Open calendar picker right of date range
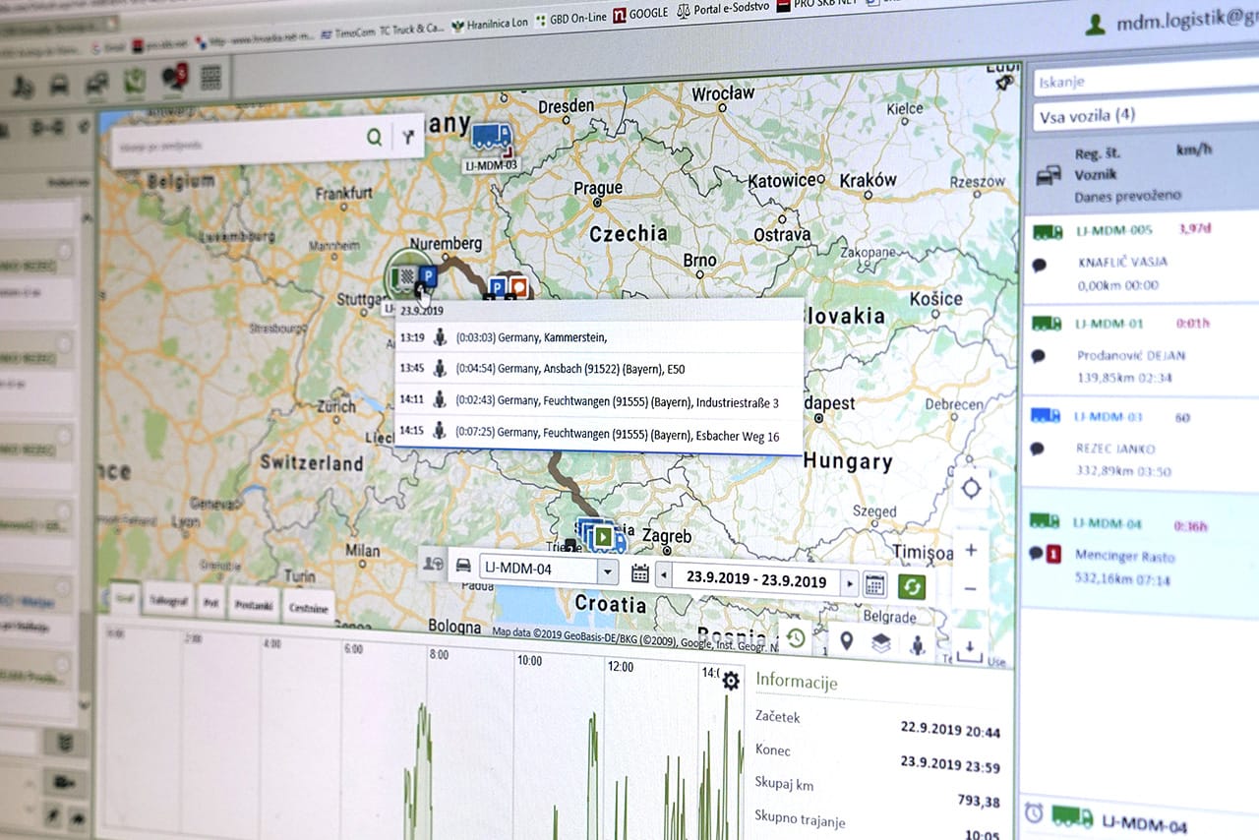 point(874,584)
